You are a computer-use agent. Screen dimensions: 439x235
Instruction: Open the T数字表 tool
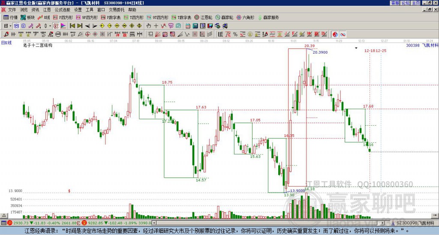pos(181,17)
